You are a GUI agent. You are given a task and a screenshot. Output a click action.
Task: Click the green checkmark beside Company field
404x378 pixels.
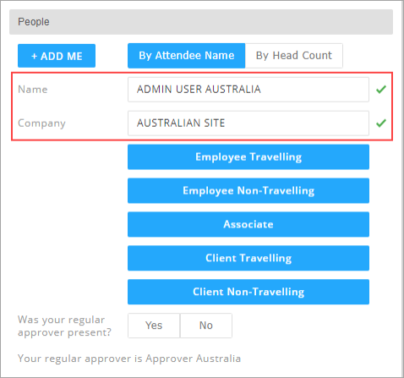(x=381, y=123)
